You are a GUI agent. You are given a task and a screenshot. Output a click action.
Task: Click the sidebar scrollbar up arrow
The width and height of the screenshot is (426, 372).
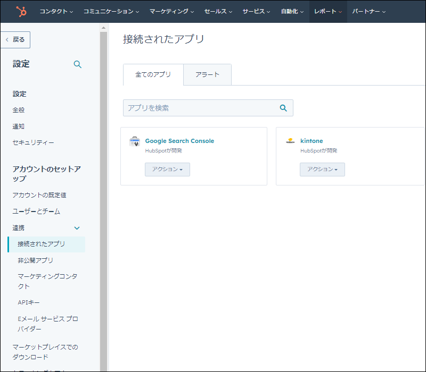pos(103,28)
